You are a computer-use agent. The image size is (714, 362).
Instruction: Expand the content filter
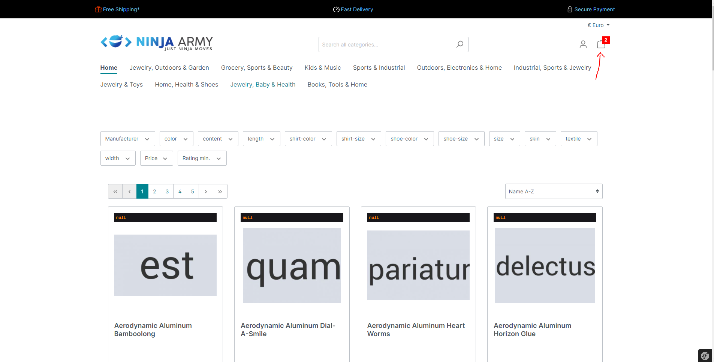tap(218, 139)
